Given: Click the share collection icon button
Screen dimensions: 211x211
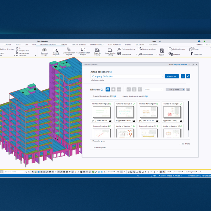Looking at the screenshot, I should point(188,76).
